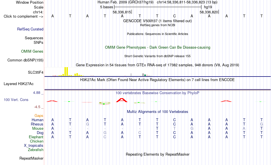Click the 5 bases scale bar
This screenshot has width=271, height=165.
point(158,7)
